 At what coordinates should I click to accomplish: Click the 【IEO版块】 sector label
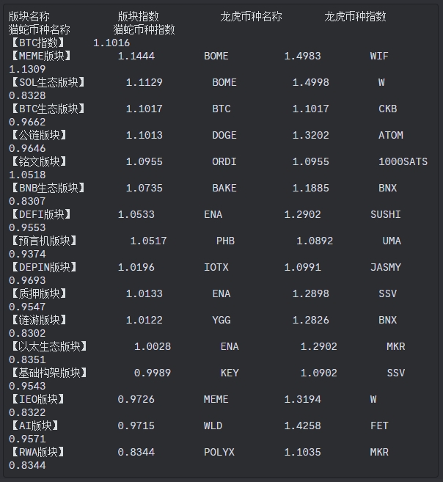coord(37,400)
